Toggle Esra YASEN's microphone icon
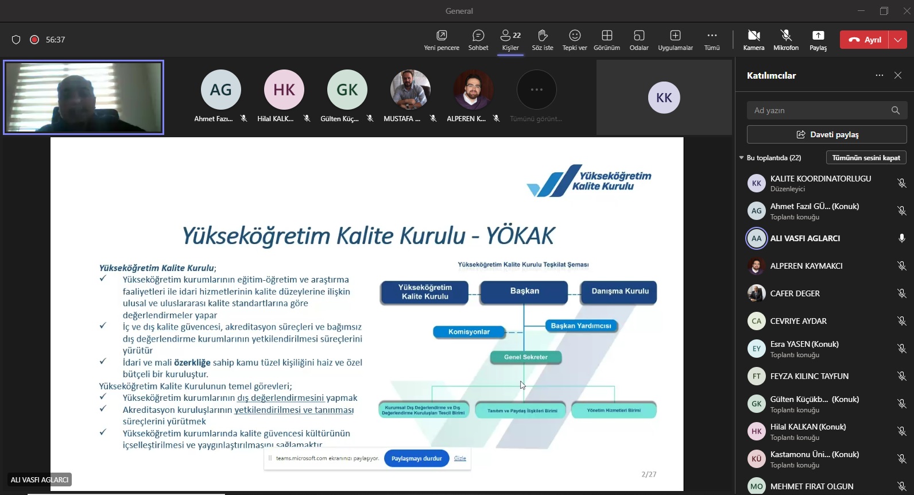 click(x=902, y=349)
